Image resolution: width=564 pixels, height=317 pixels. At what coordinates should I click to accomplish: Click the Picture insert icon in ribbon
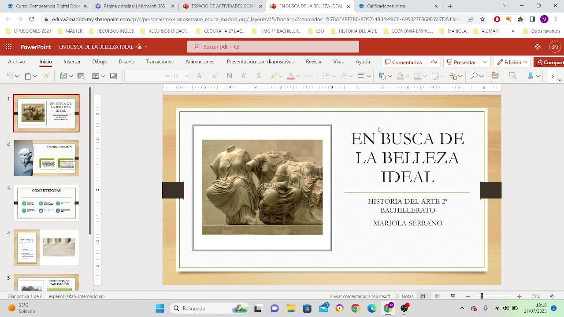[113, 76]
